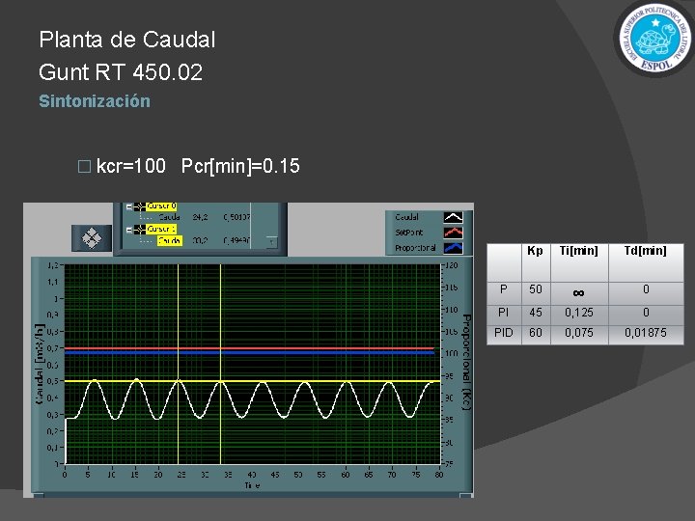Select the Cursor 0 label
695x521 pixels.
click(x=161, y=206)
